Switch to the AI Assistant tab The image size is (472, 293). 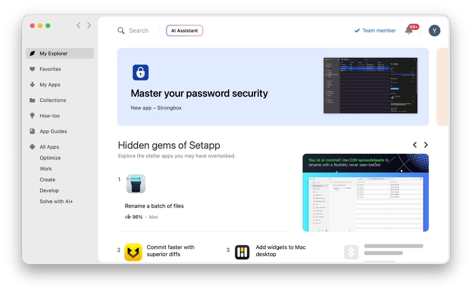click(x=184, y=30)
